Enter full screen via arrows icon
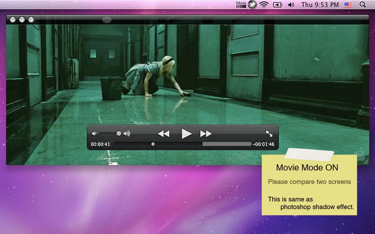375x234 pixels. pyautogui.click(x=269, y=134)
